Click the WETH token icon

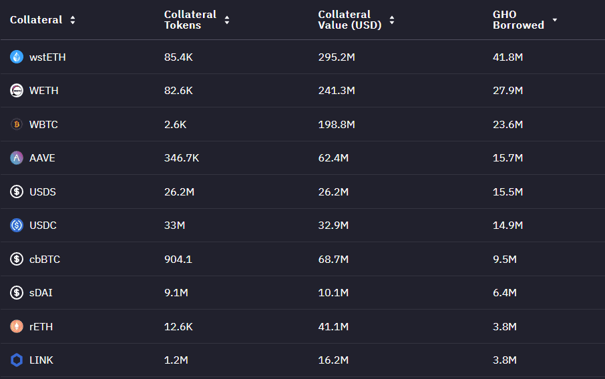click(17, 91)
